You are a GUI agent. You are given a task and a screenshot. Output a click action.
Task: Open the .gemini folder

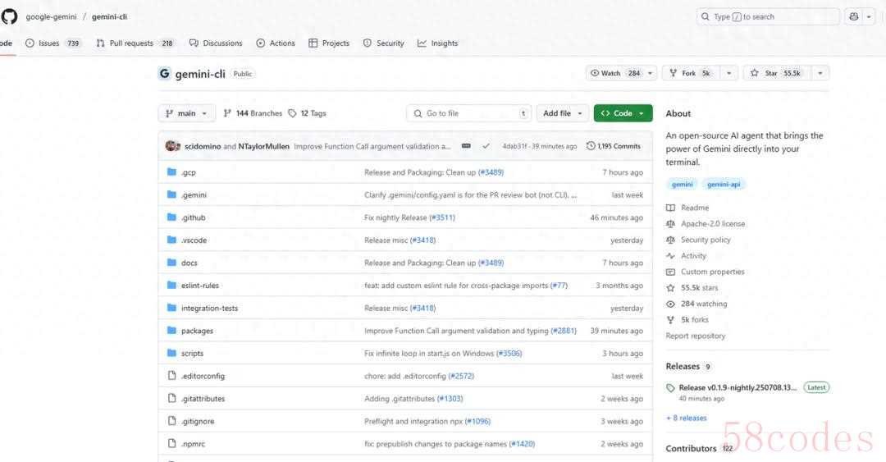(194, 195)
